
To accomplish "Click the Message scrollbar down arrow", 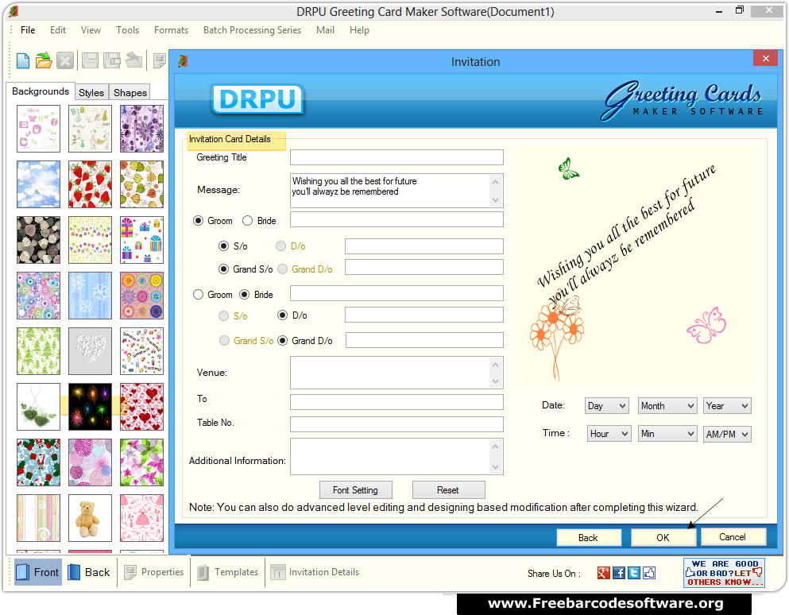I will 496,200.
